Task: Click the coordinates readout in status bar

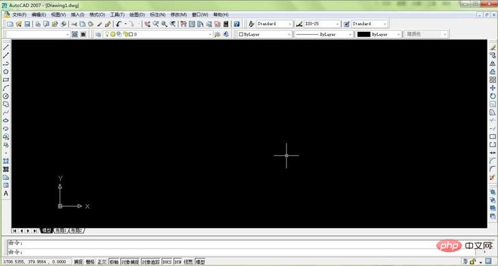Action: (x=36, y=262)
